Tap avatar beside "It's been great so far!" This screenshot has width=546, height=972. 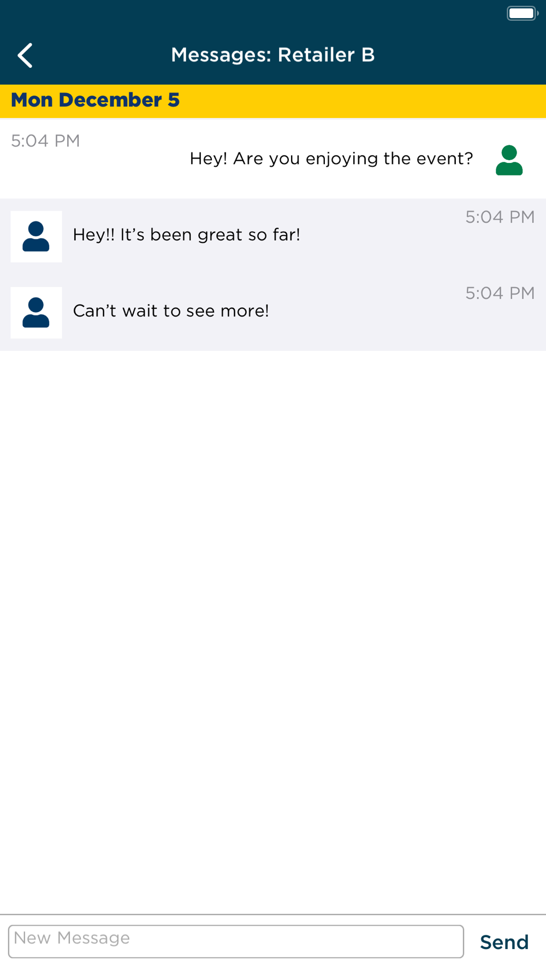[36, 237]
